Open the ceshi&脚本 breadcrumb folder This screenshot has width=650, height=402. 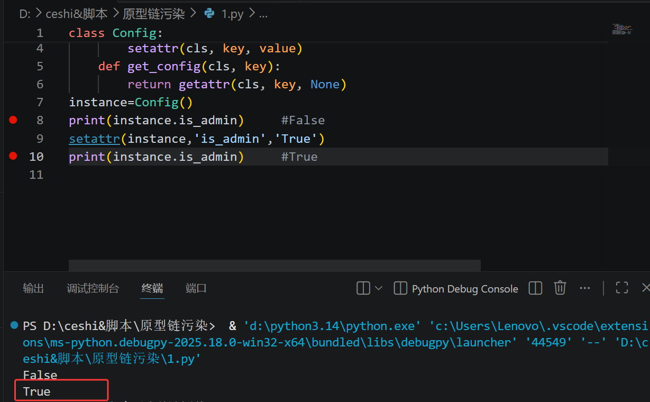[77, 14]
